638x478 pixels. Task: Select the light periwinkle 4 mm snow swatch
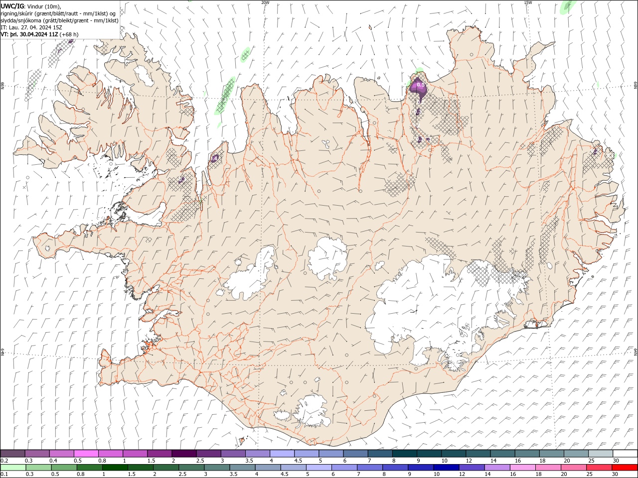coord(282,454)
